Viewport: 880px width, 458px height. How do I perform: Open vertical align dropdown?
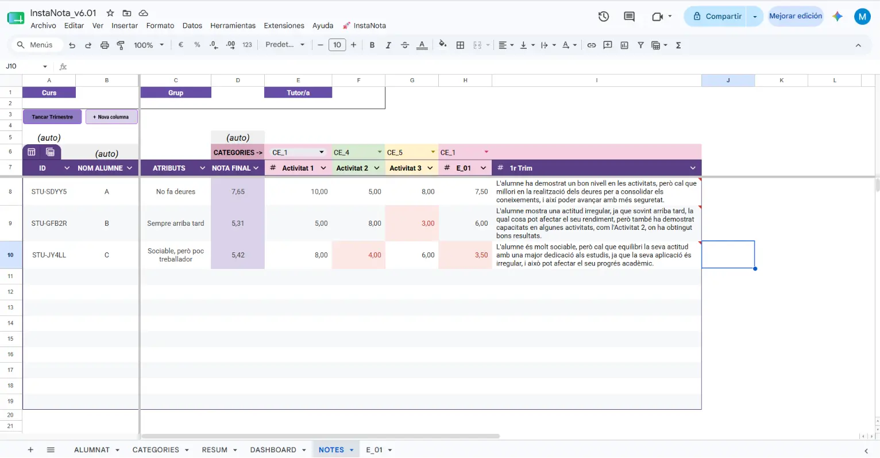527,45
